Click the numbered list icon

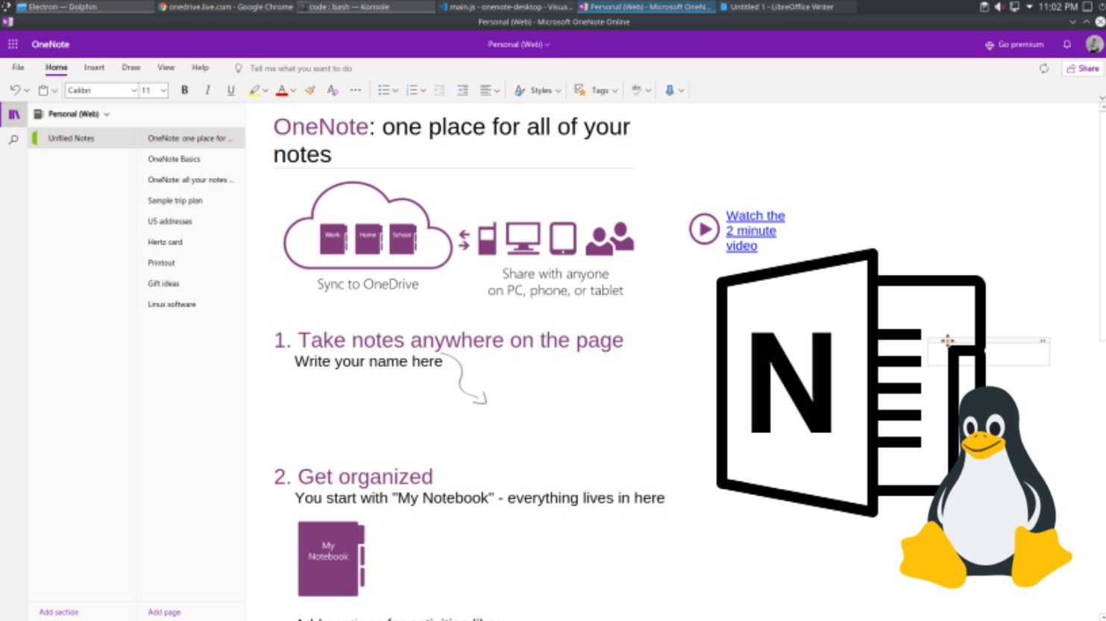[412, 90]
